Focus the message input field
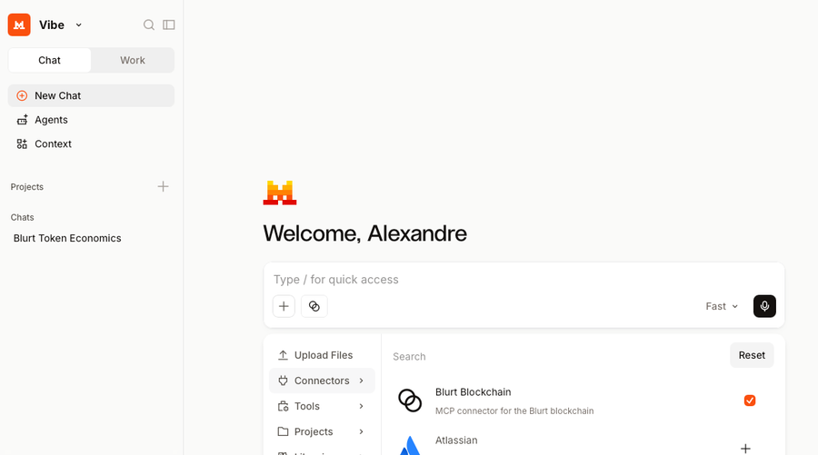The height and width of the screenshot is (455, 818). pos(524,280)
